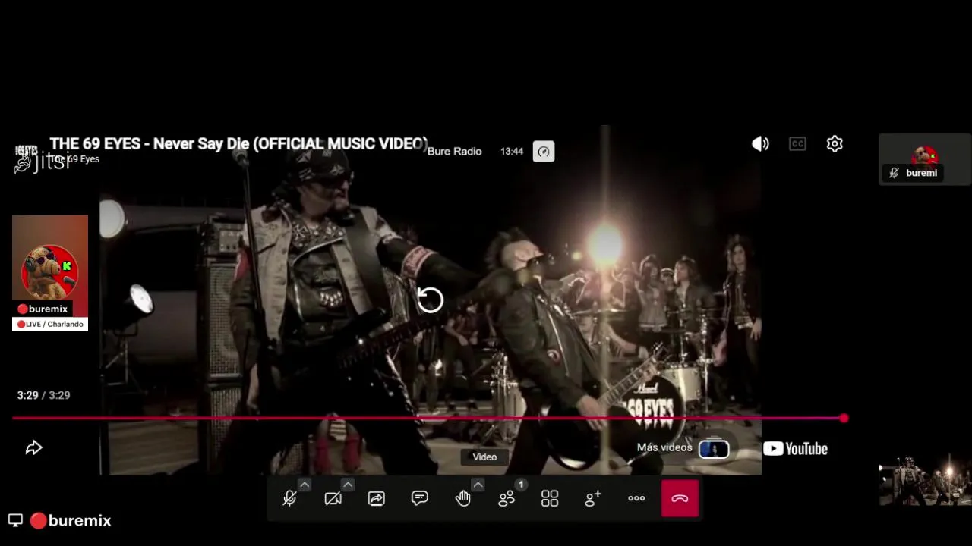Click the Más videos button
Viewport: 972px width, 546px height.
pos(664,447)
